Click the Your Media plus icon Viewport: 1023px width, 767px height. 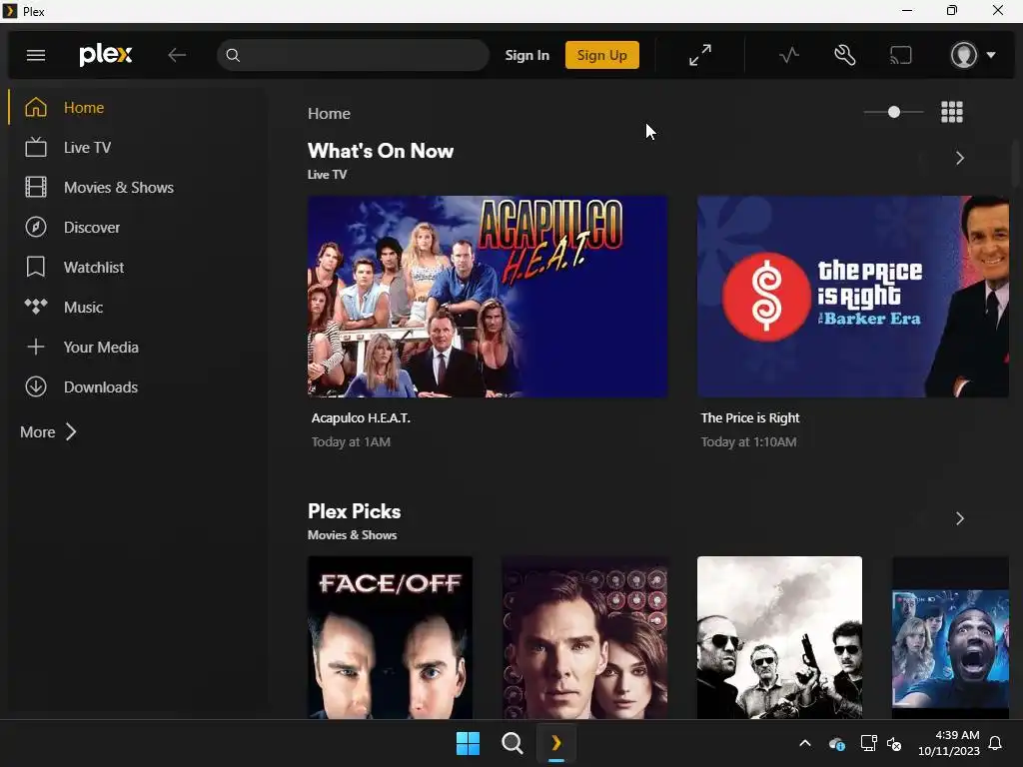coord(36,347)
